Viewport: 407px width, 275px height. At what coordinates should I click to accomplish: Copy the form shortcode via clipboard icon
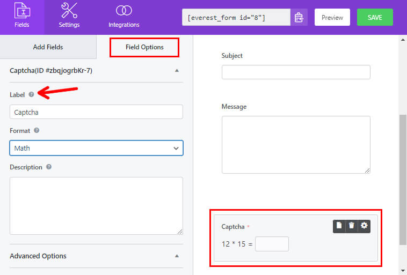pos(299,17)
